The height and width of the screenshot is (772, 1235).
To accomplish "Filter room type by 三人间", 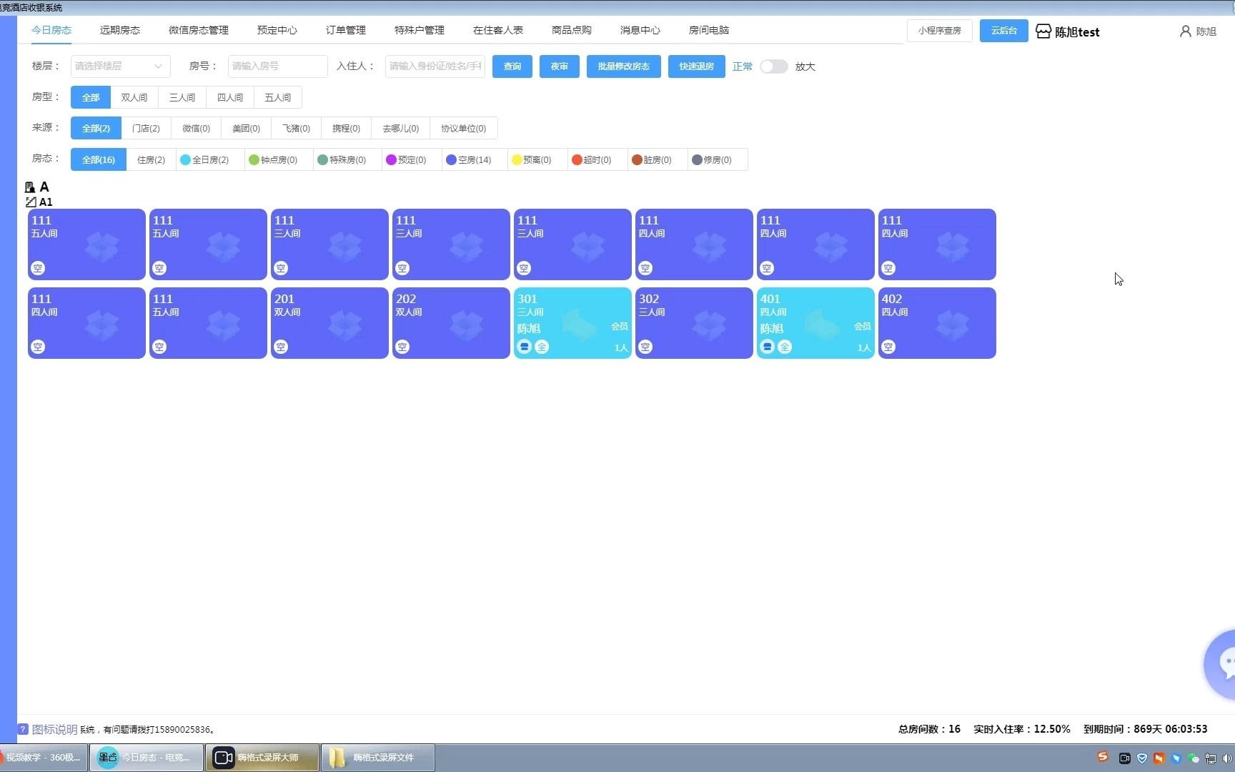I will (x=182, y=97).
